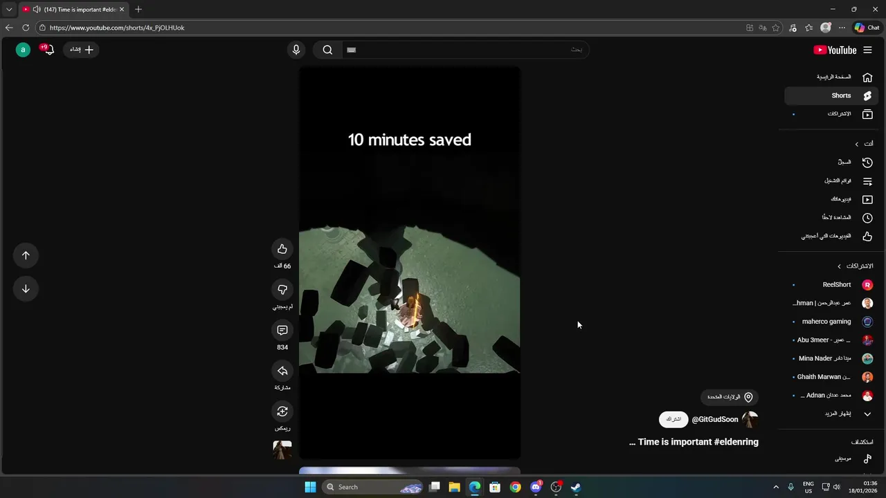Open the tab list dropdown arrow

click(9, 10)
